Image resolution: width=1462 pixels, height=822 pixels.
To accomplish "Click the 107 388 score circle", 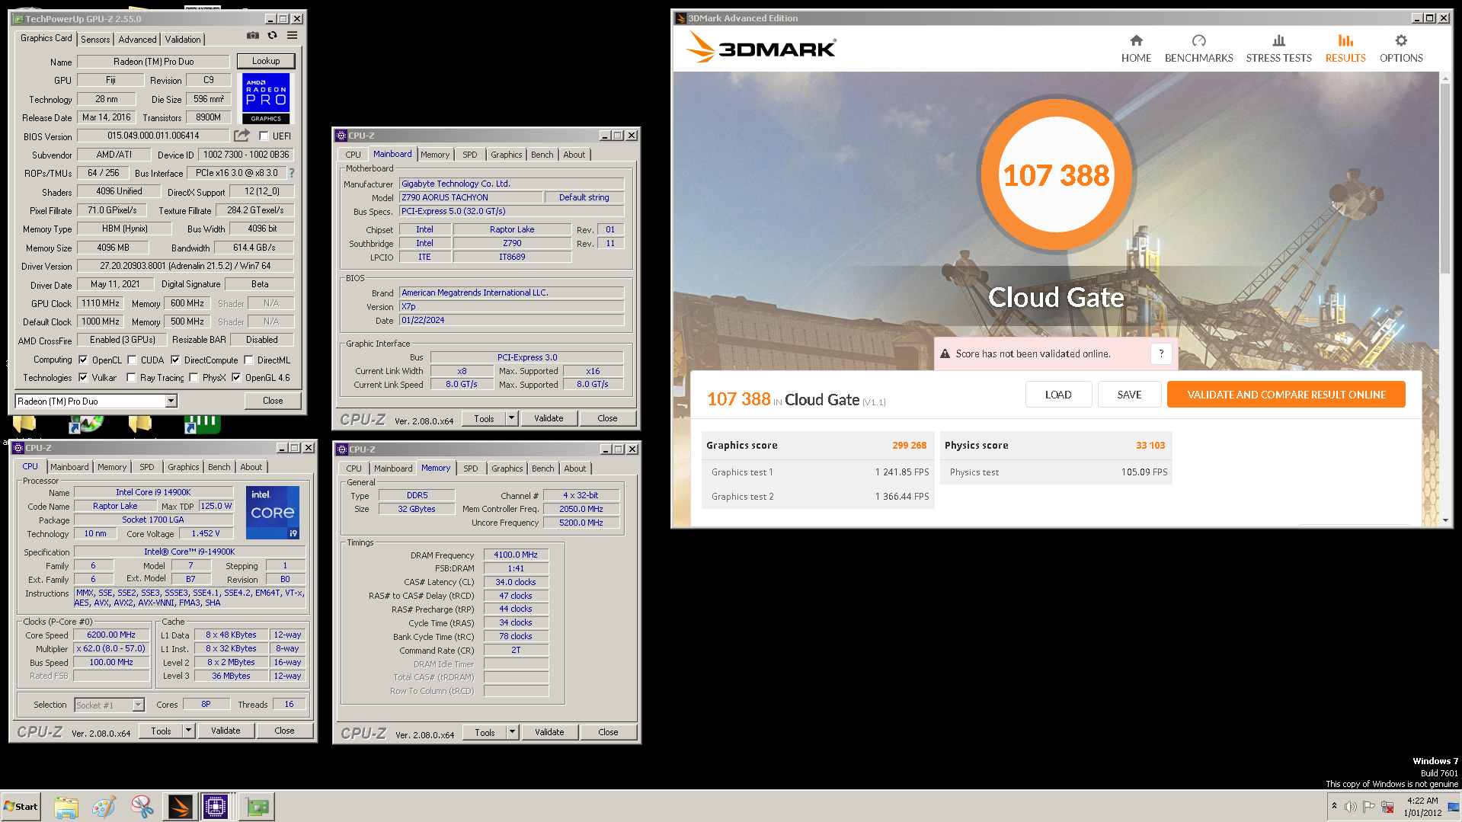I will (x=1056, y=176).
